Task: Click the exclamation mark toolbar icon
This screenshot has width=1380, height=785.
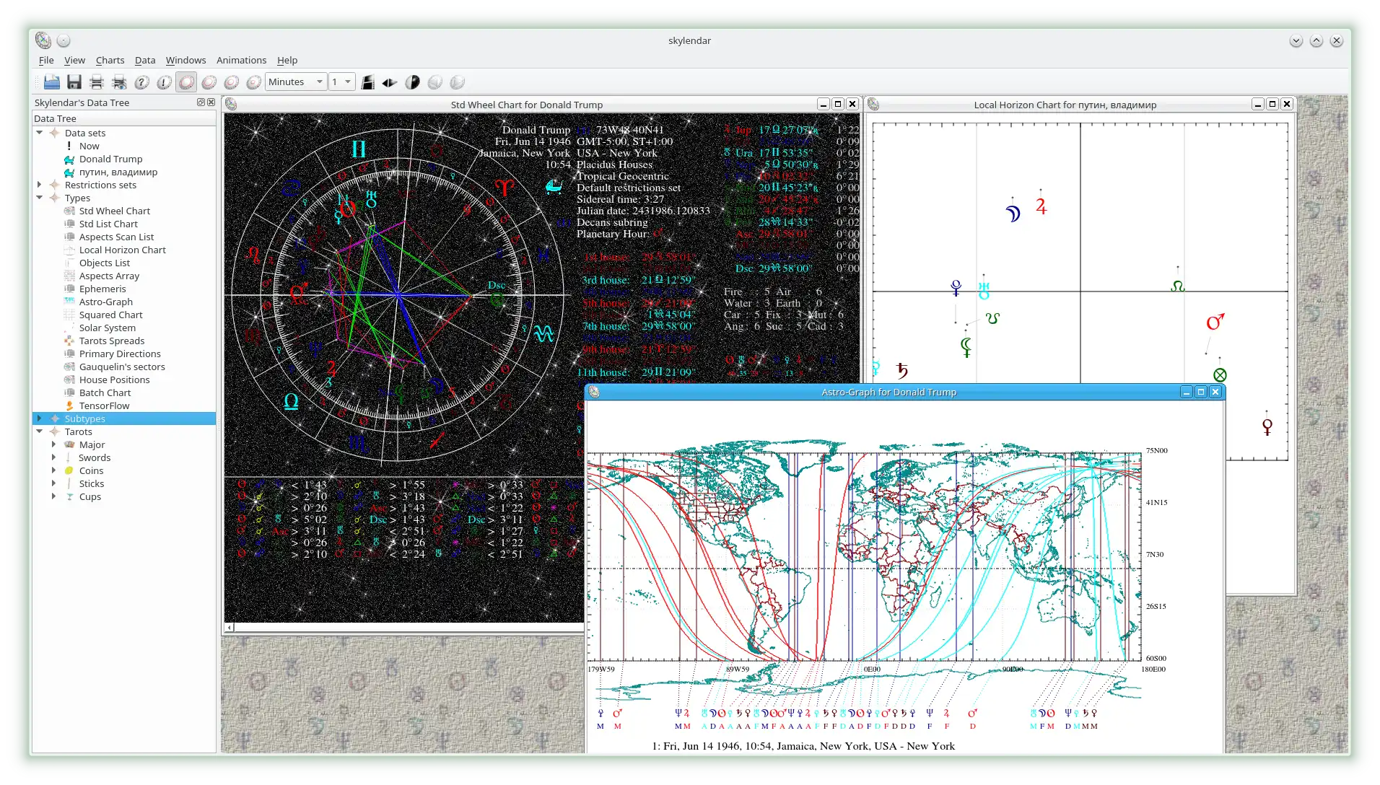Action: coord(164,82)
